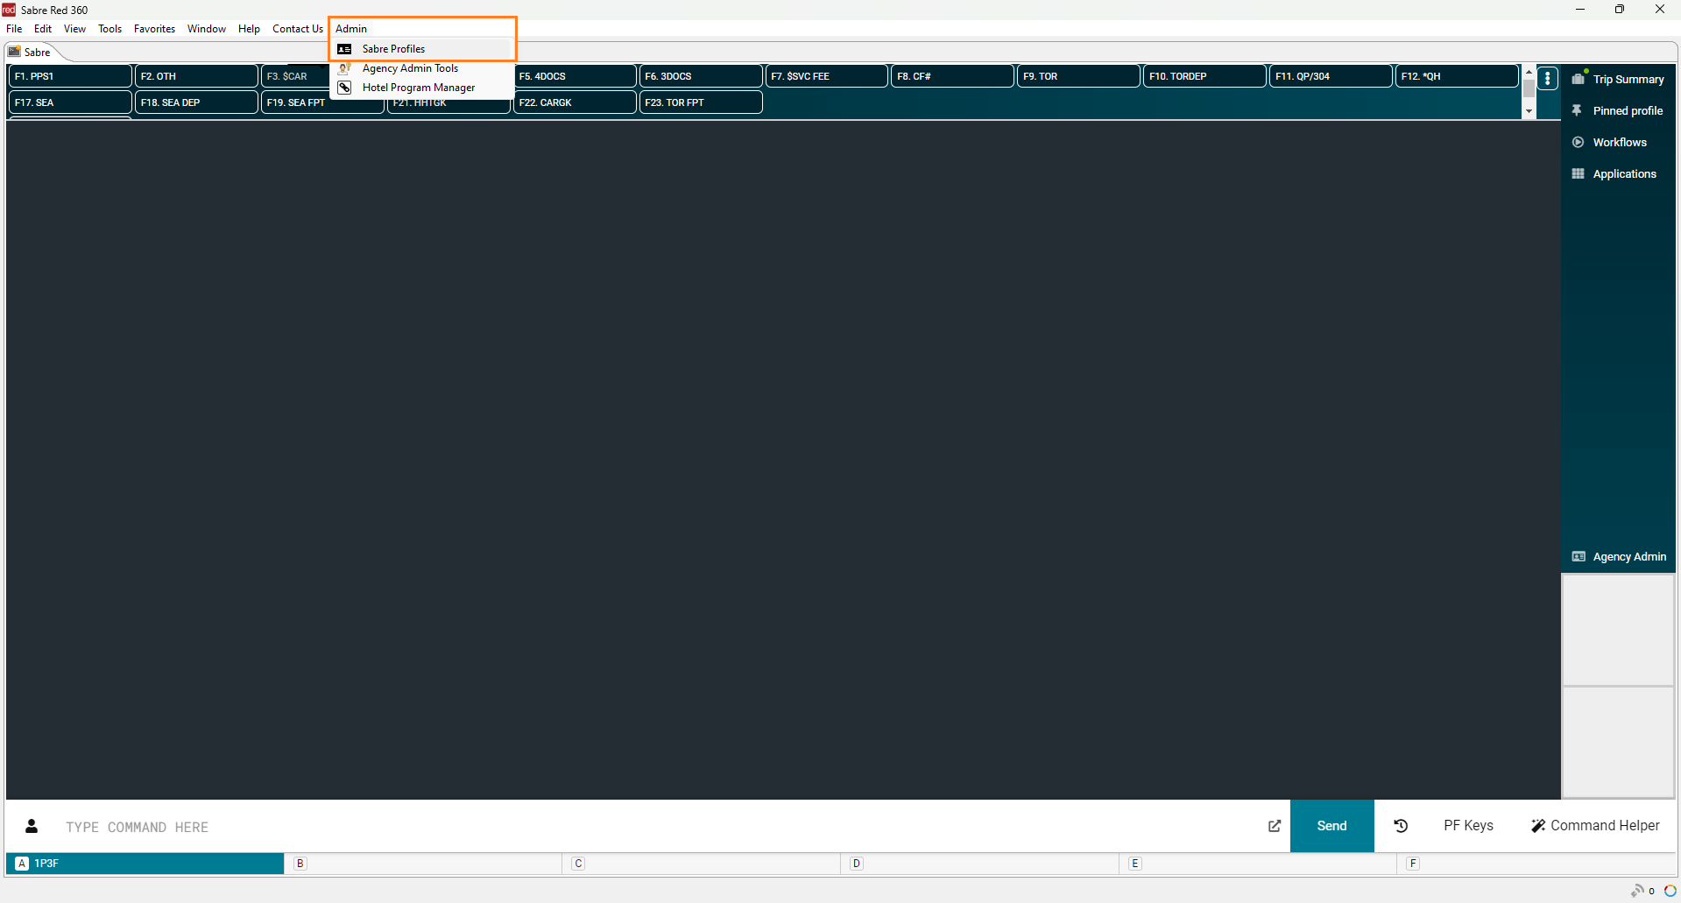This screenshot has height=903, width=1681.
Task: Click the F22. CARGK quick key
Action: [575, 102]
